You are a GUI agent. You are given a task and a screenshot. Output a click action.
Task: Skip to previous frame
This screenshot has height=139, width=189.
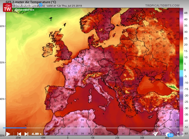point(19,134)
